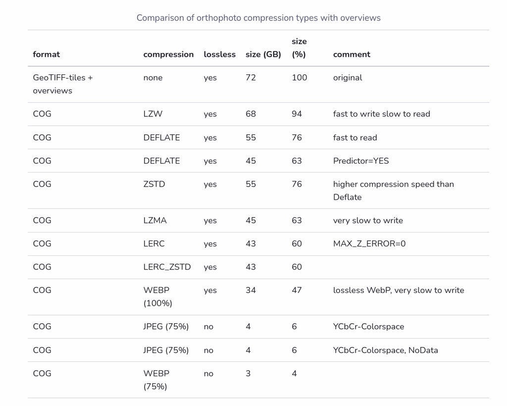Select the 'WEBP (100%)' compression cell
This screenshot has width=507, height=406.
(158, 297)
